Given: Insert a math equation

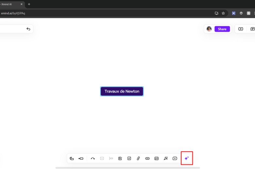Looking at the screenshot, I should tap(166, 159).
